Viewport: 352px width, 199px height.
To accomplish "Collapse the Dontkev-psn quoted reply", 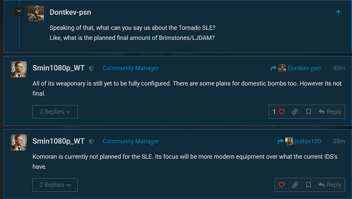I will [19, 11].
